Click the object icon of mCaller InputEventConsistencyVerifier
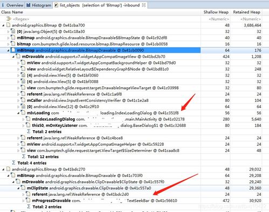Viewport: 269px width, 212px height. [x=23, y=100]
